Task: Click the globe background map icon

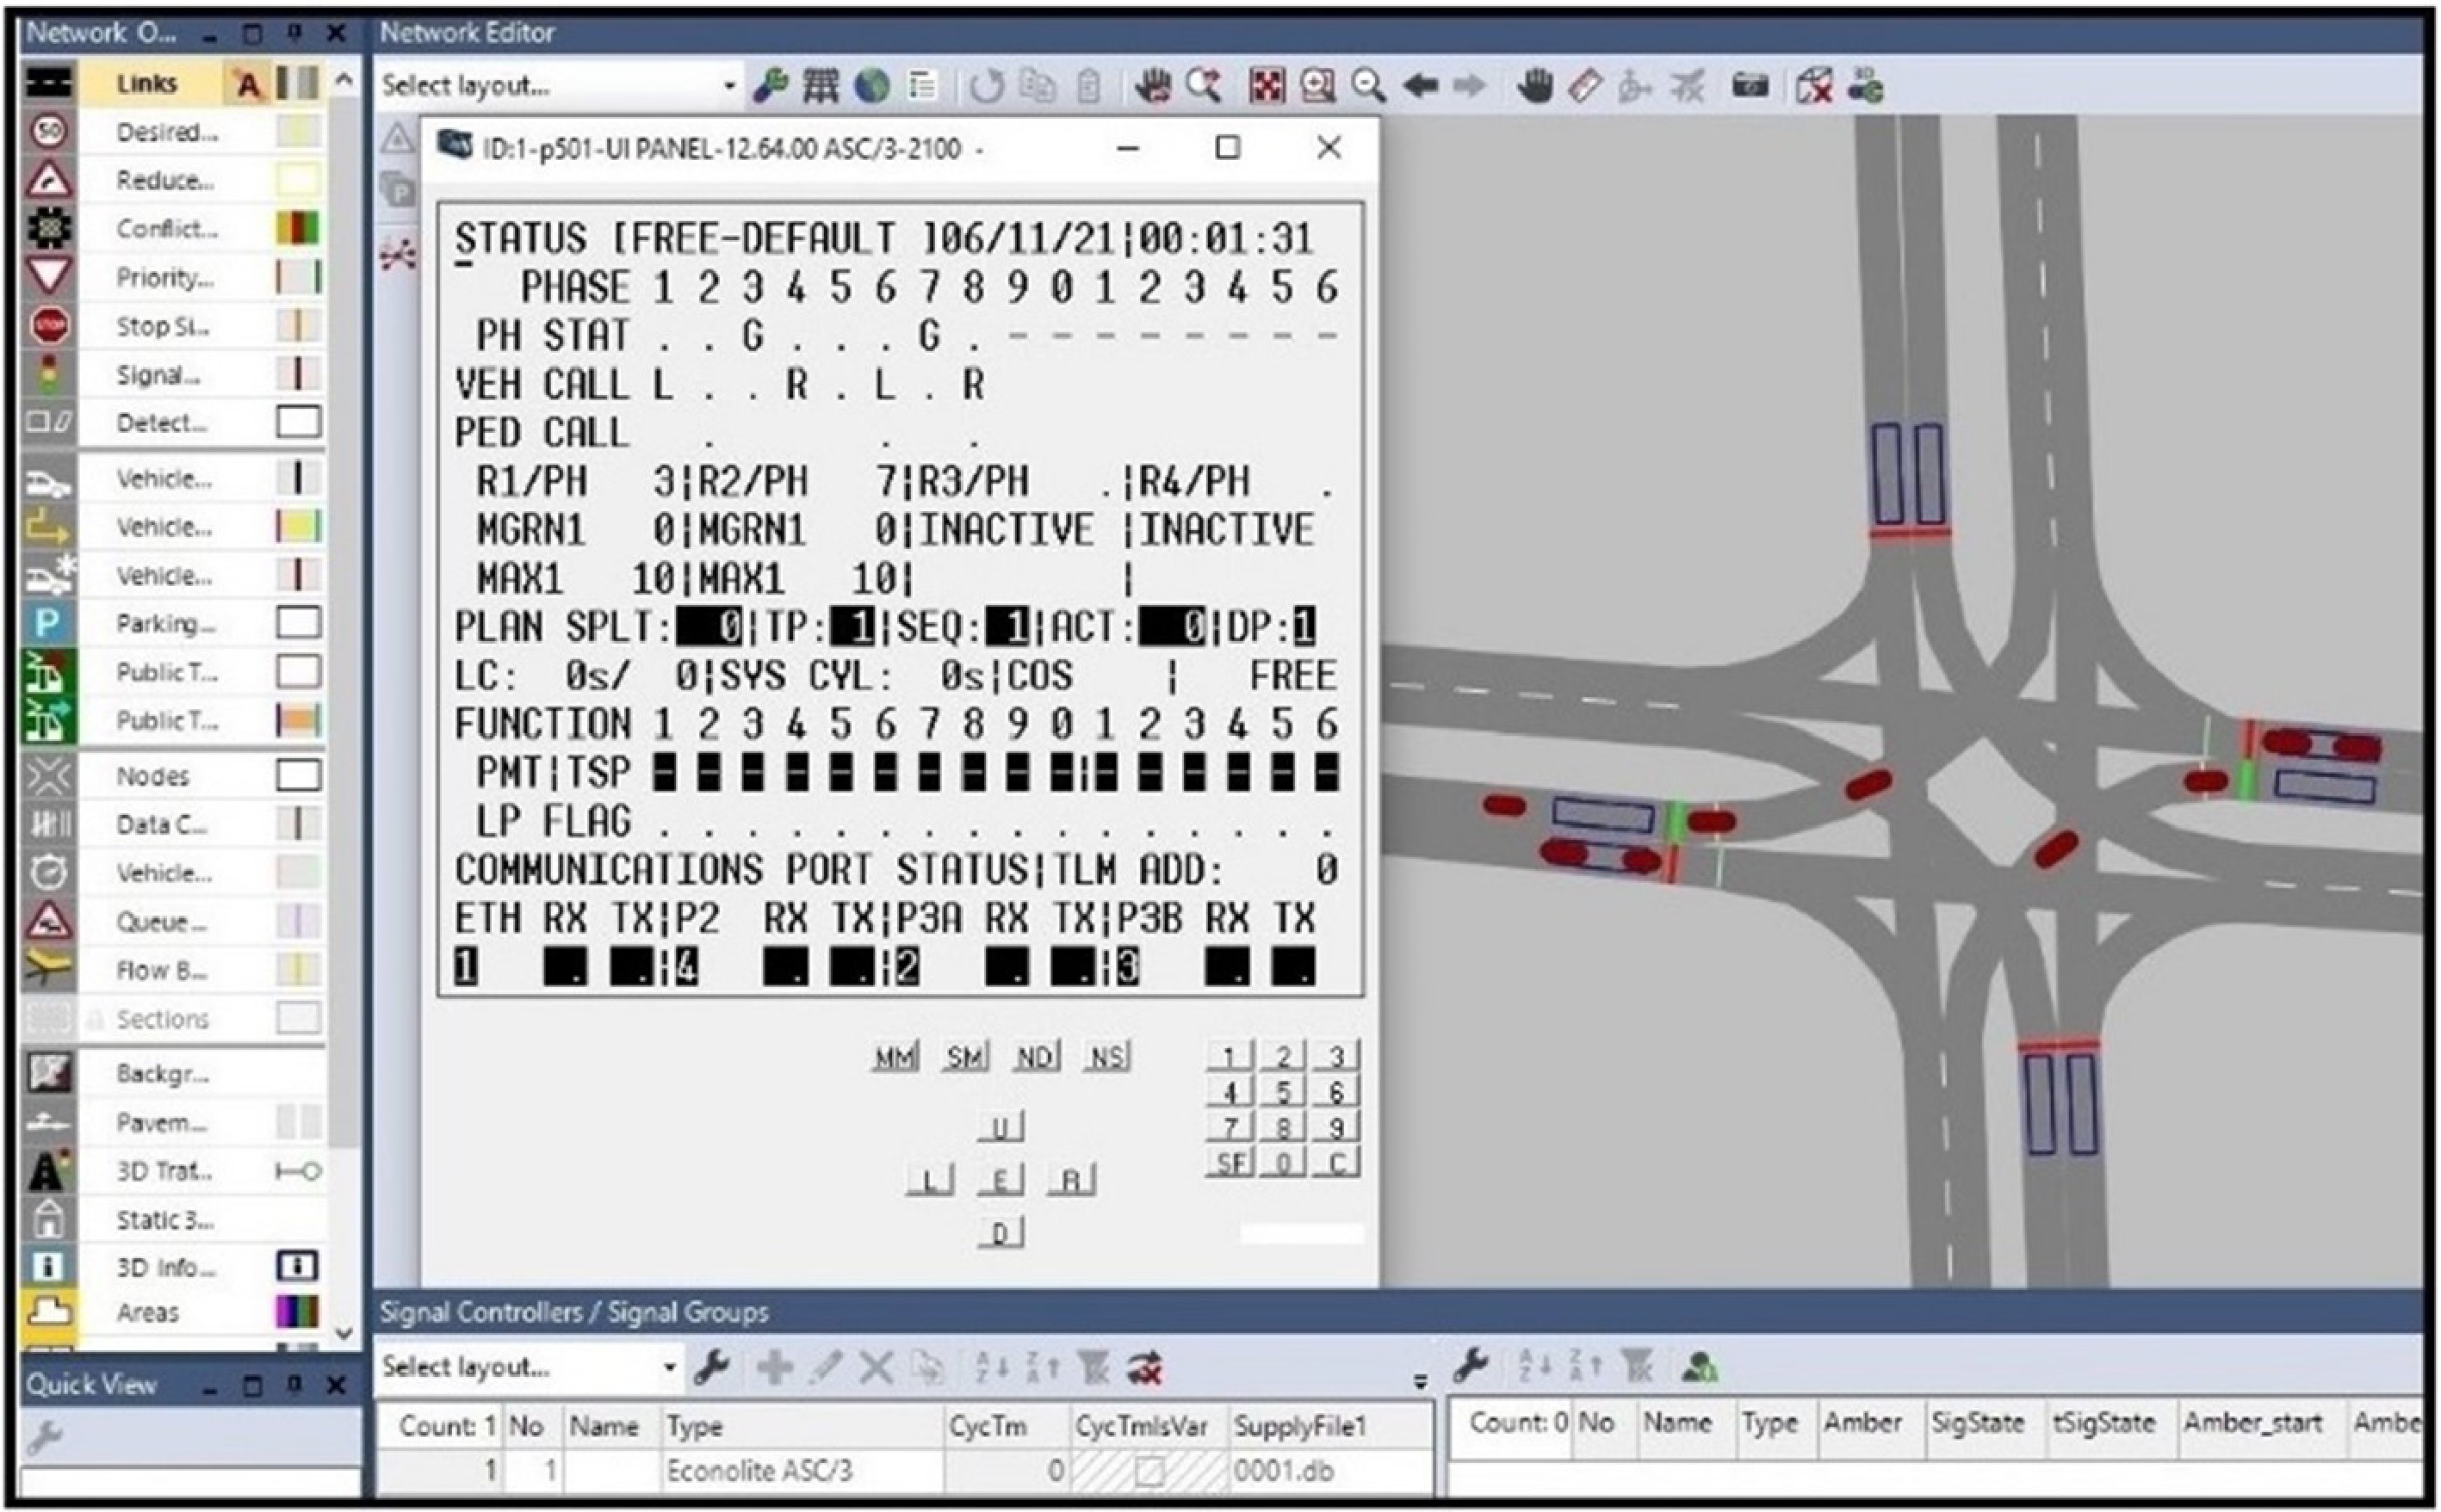Action: point(872,87)
